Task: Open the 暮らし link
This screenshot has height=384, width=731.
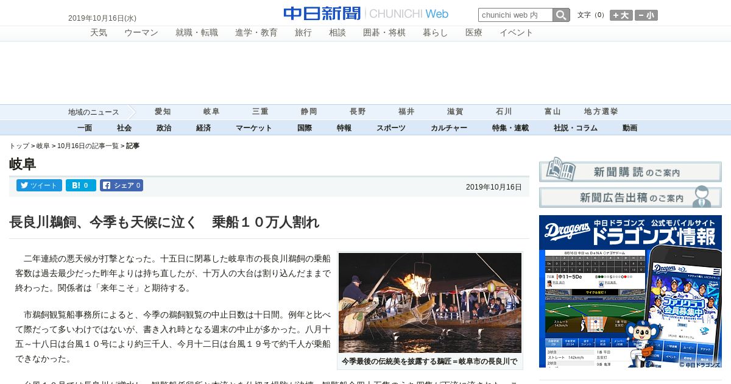Action: point(436,33)
